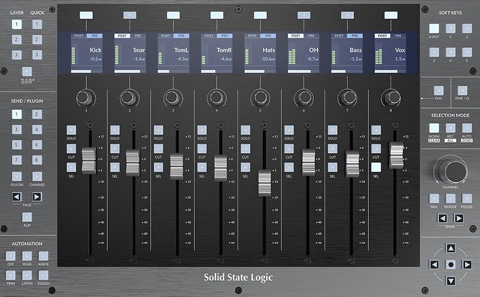Click the Kick V-Pot knob 1

85,98
